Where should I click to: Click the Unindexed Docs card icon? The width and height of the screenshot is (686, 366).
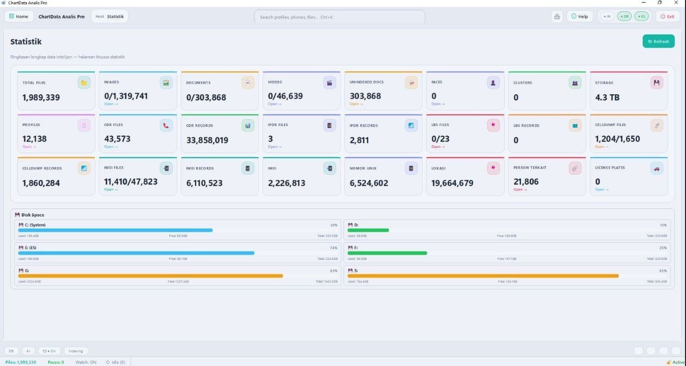point(411,83)
